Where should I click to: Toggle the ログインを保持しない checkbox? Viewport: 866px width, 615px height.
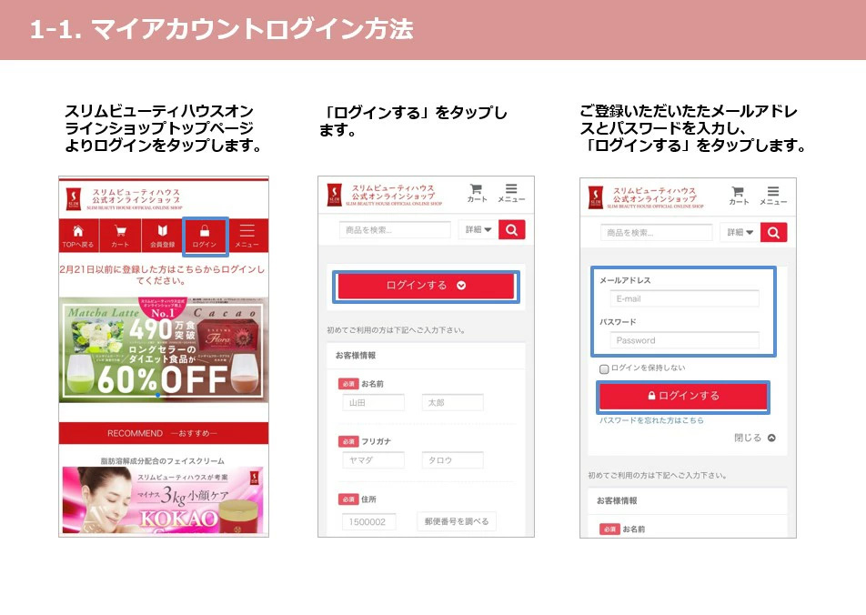click(x=604, y=368)
